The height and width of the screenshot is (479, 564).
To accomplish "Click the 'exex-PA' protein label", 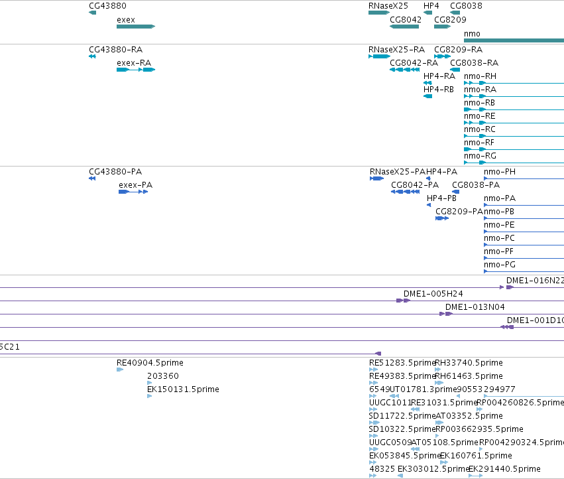I will [136, 184].
